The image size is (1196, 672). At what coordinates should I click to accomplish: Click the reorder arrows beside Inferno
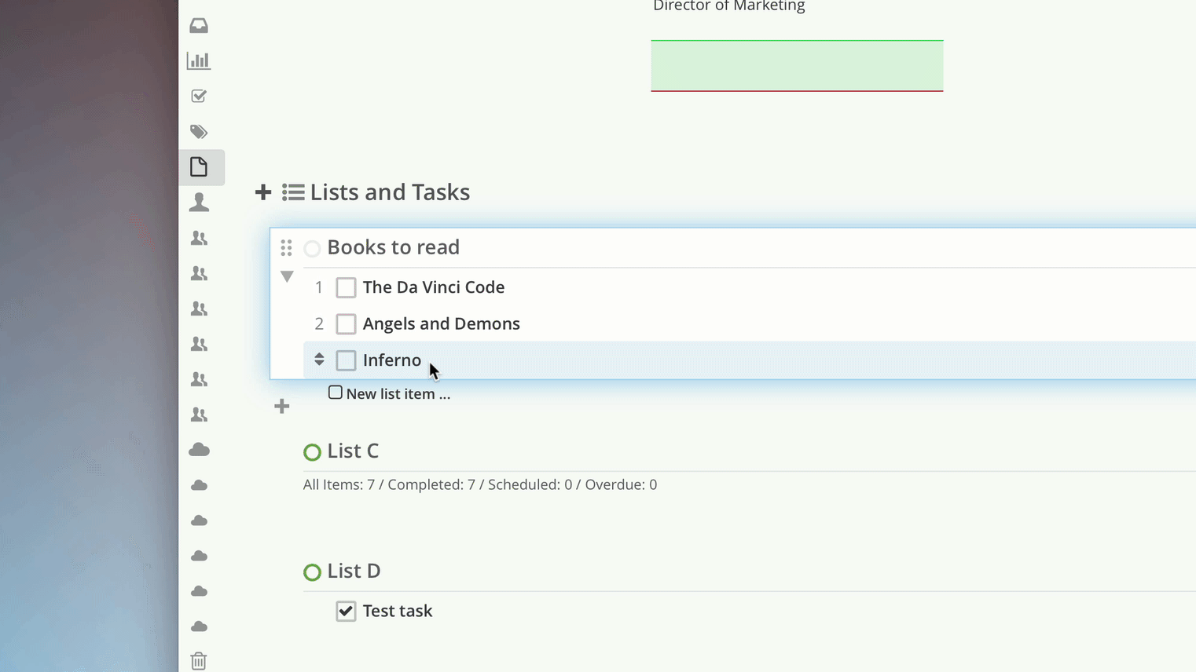click(319, 360)
